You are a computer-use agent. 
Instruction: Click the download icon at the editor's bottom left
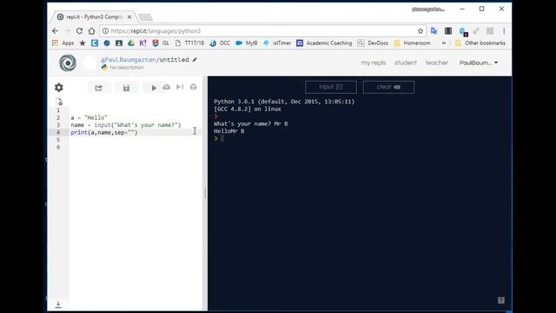click(x=58, y=304)
